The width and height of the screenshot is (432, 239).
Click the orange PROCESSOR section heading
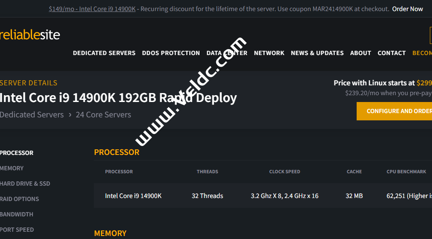pyautogui.click(x=116, y=152)
